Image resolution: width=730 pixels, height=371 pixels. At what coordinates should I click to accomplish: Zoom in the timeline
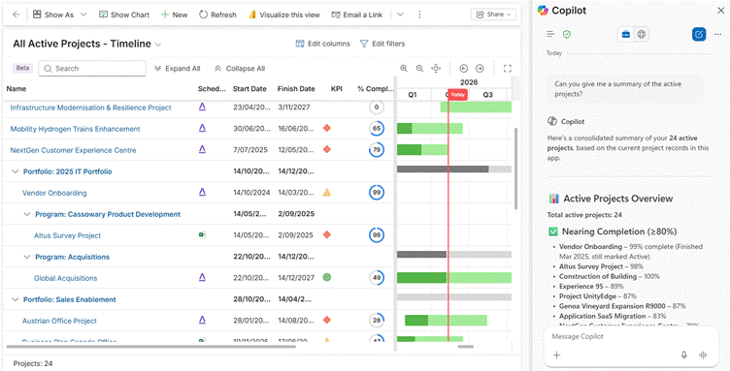[x=404, y=68]
